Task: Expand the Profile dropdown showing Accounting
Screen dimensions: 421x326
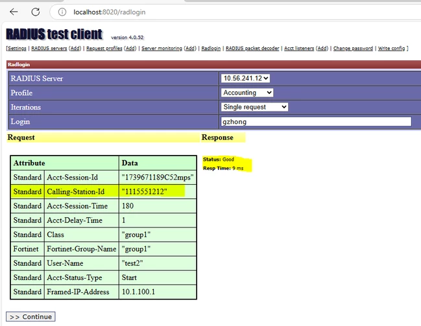Action: coord(247,93)
